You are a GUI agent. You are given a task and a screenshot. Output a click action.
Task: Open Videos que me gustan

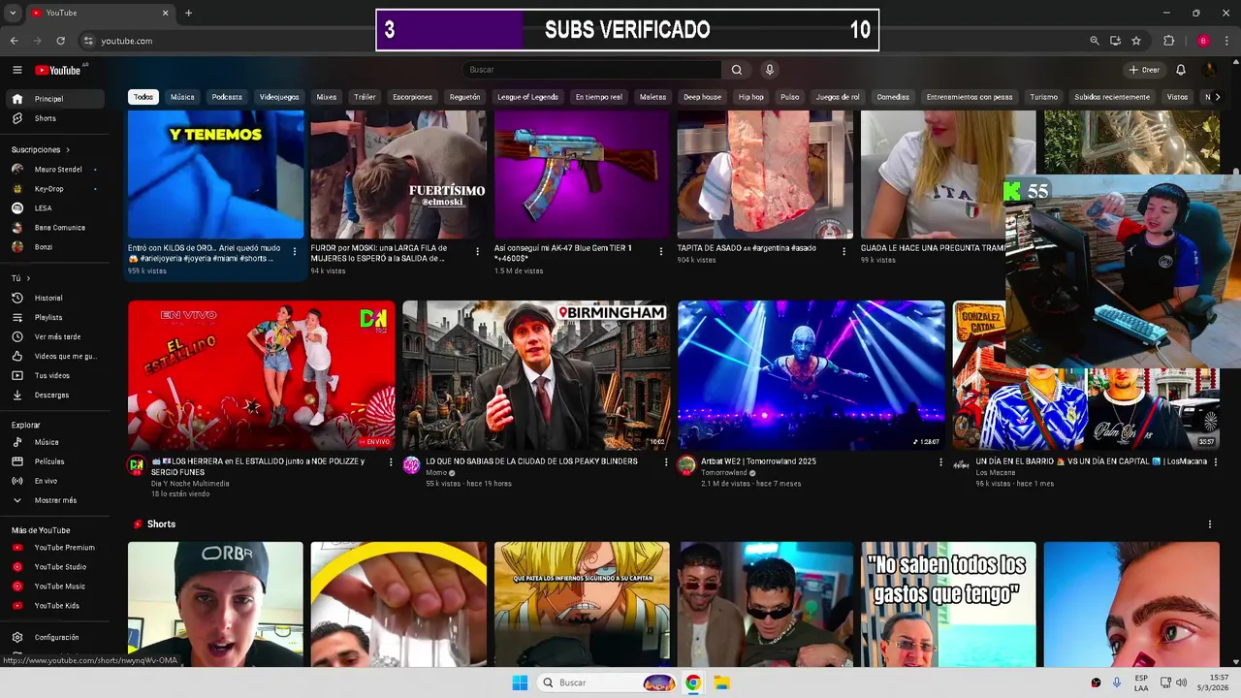(53, 356)
